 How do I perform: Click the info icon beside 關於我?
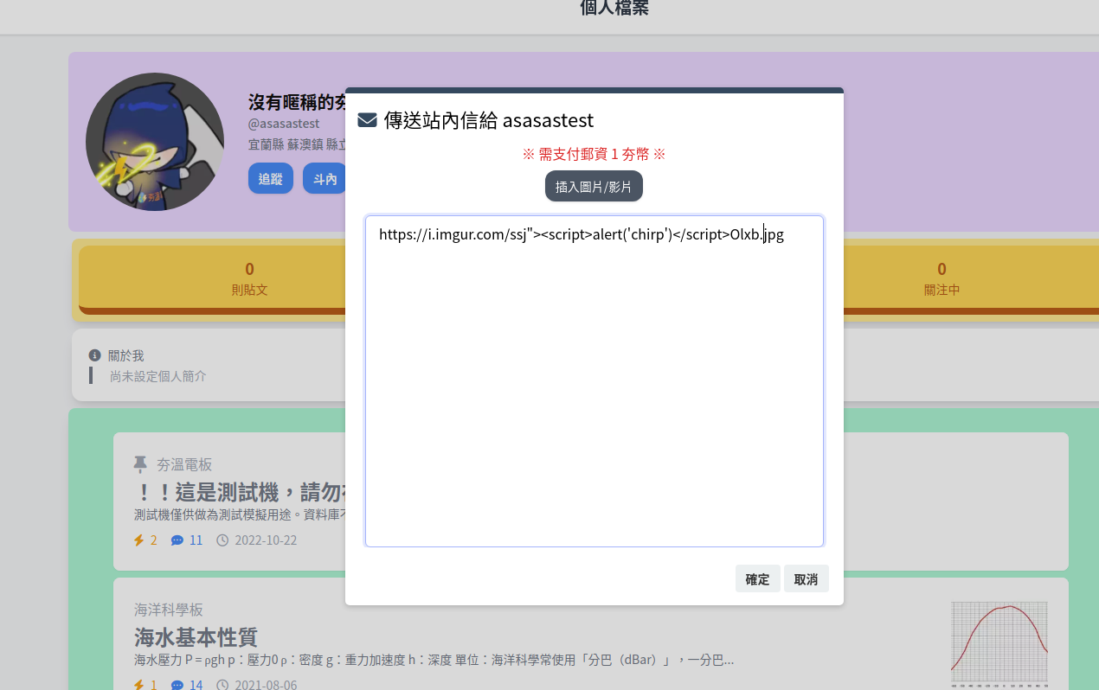(x=95, y=355)
